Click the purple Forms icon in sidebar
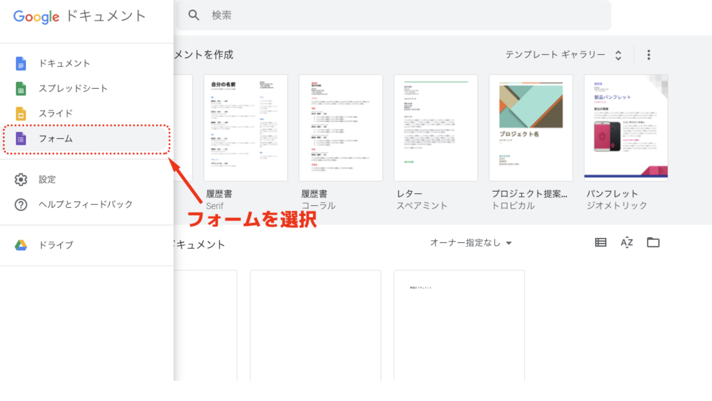The width and height of the screenshot is (712, 401). click(x=21, y=139)
